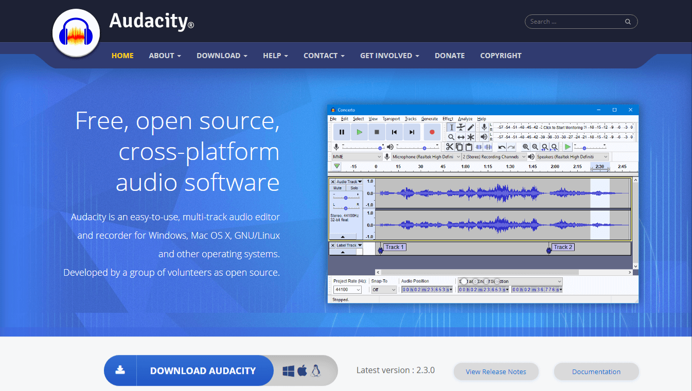Open the Effect menu in Audacity

[x=448, y=119]
